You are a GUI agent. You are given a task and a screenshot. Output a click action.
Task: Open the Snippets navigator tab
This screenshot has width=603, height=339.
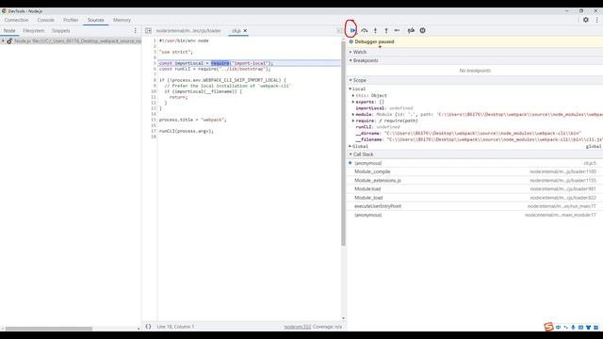[60, 30]
